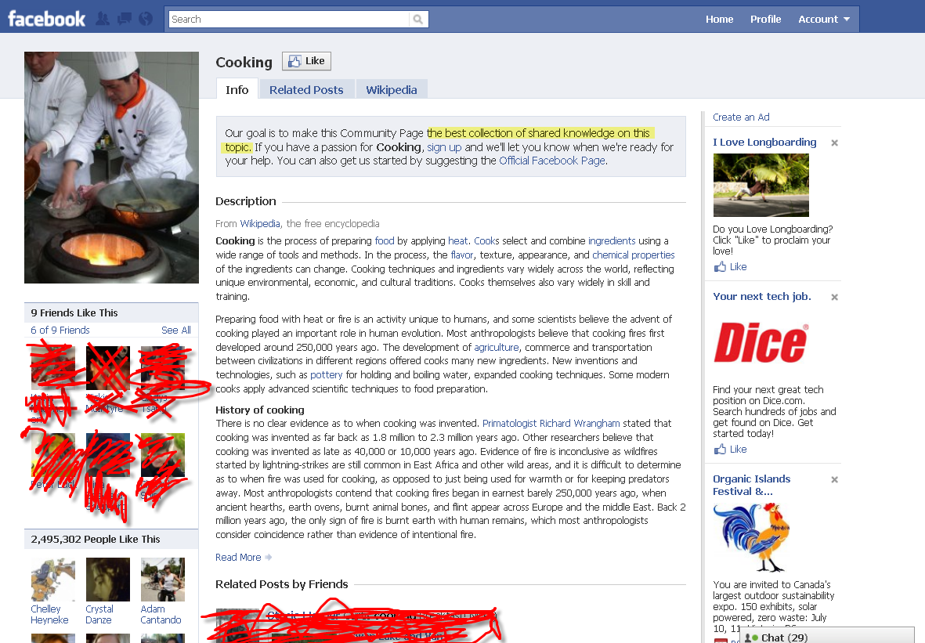
Task: Expand description with Read More
Action: [239, 558]
